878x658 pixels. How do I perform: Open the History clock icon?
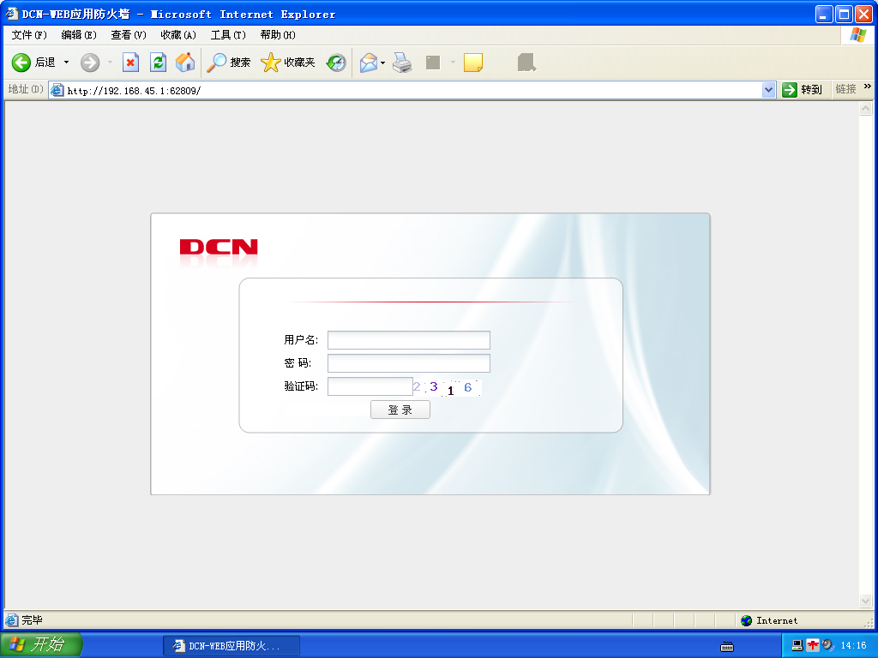(336, 62)
